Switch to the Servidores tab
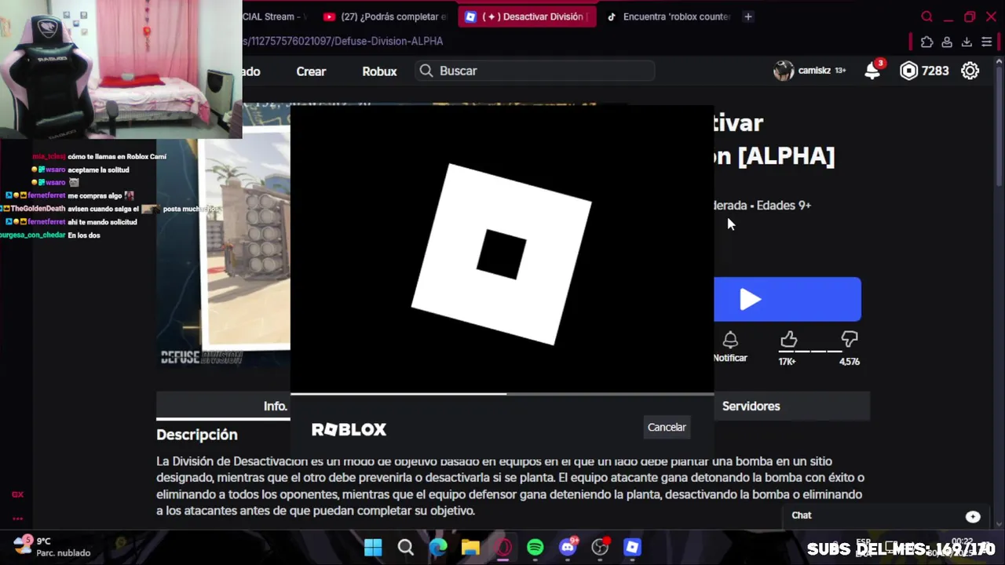The image size is (1005, 565). [751, 406]
